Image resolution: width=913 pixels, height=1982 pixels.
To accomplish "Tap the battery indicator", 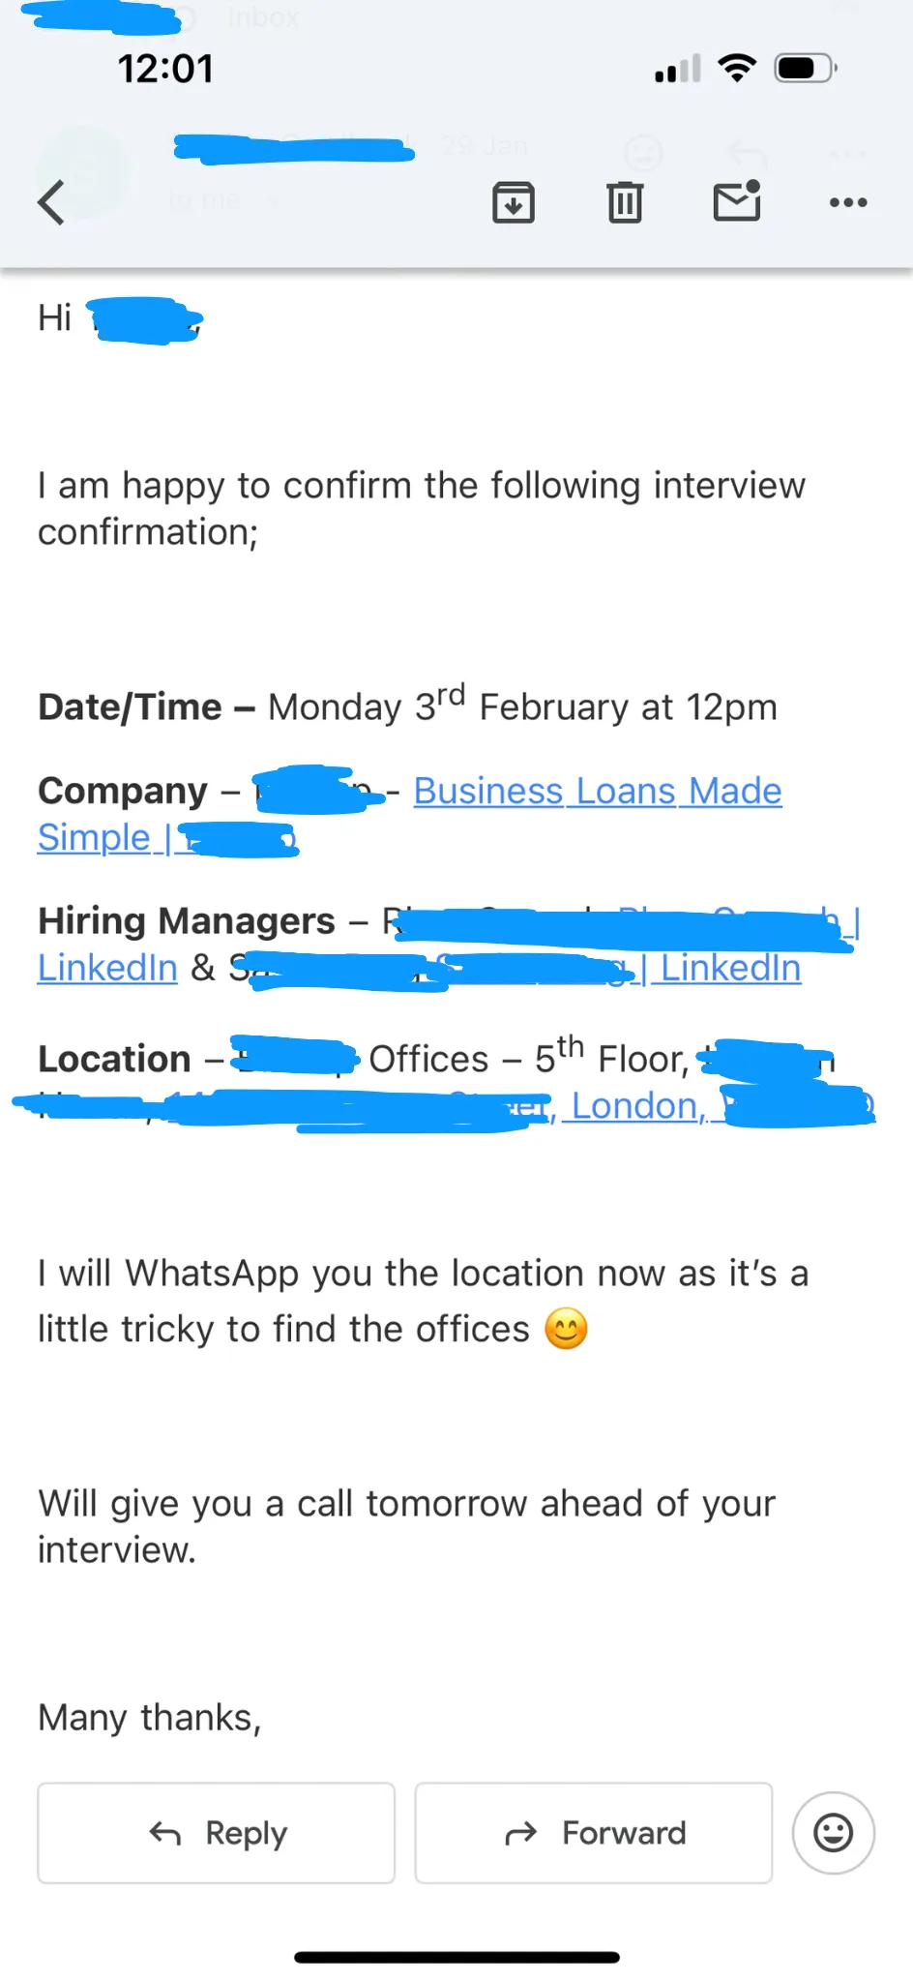I will [x=805, y=69].
